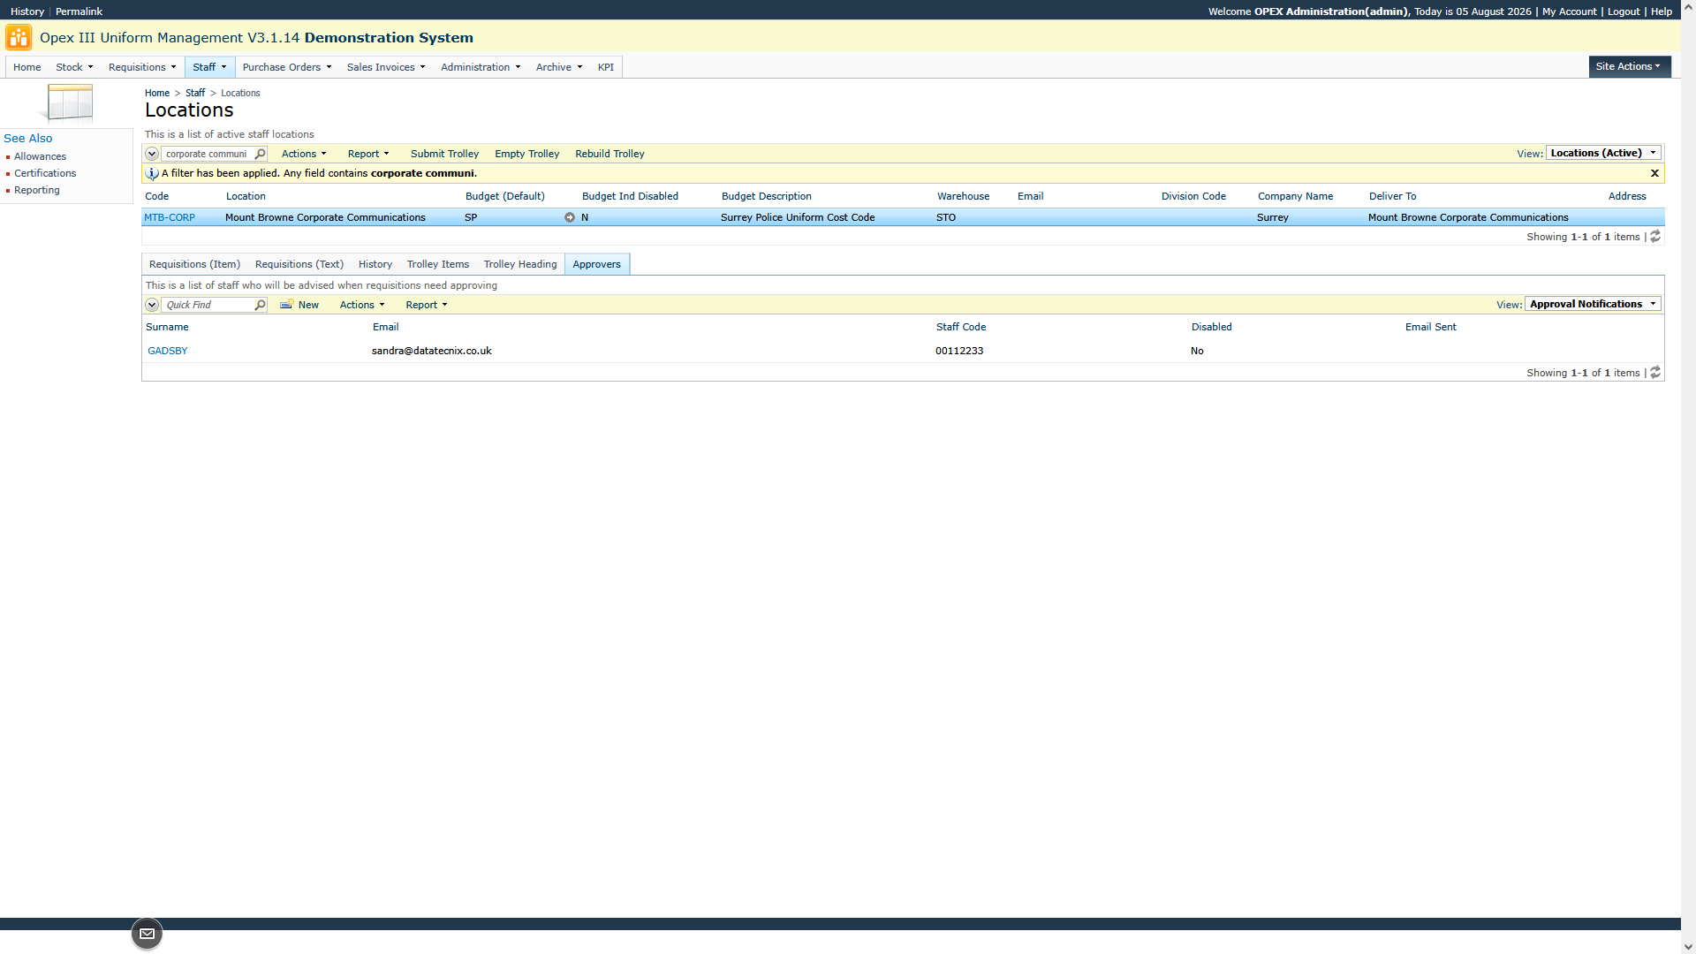Open the Reporting See Also link
Image resolution: width=1696 pixels, height=954 pixels.
pos(37,190)
